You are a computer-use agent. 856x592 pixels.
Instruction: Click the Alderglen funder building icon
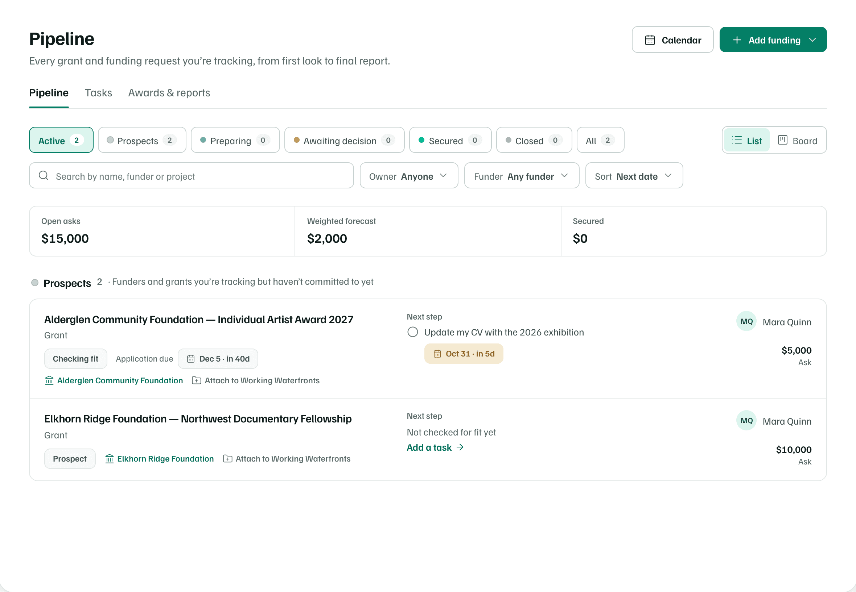49,380
